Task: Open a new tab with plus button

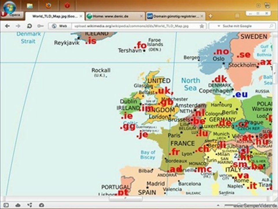Action: [x=210, y=16]
